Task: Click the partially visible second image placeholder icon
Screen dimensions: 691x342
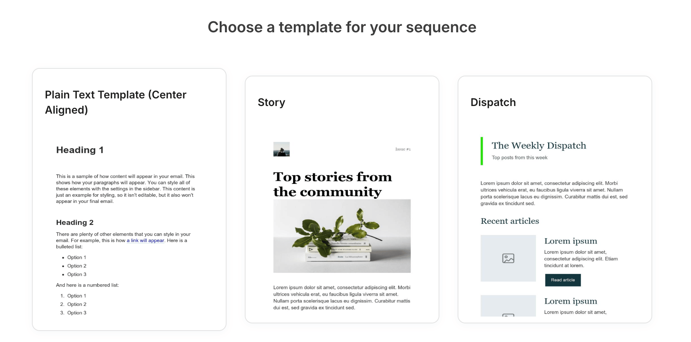Action: pyautogui.click(x=508, y=315)
